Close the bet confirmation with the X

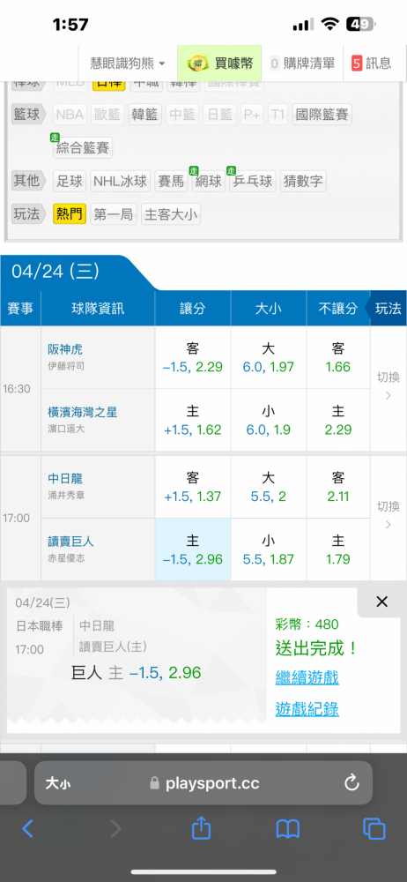(x=381, y=602)
